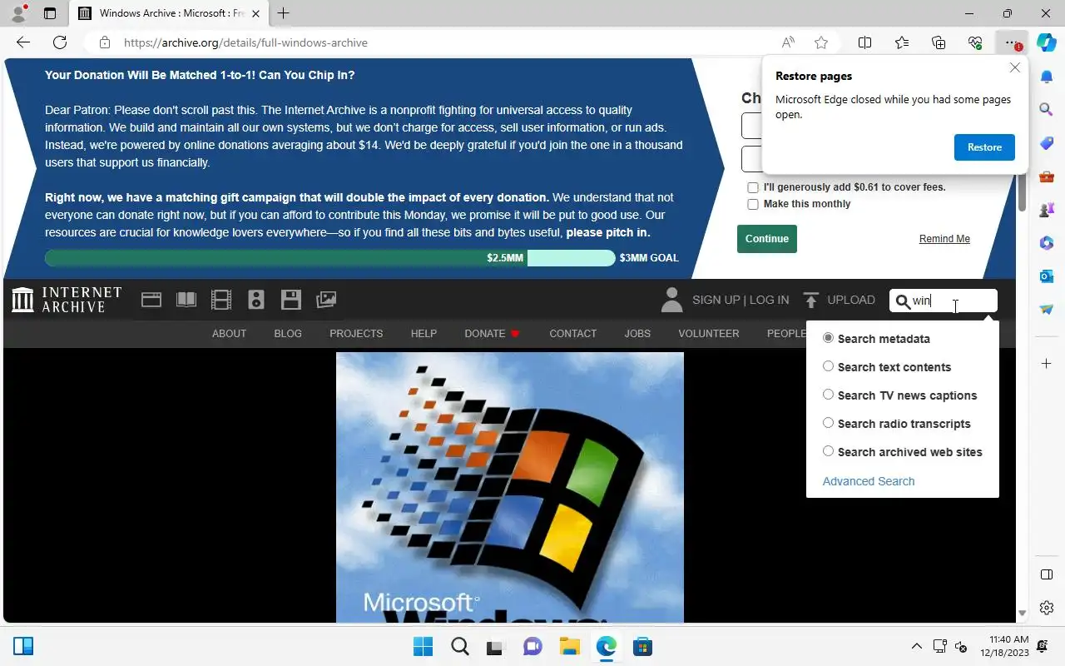Click the browser address bar URL
The width and height of the screenshot is (1065, 666).
coord(245,42)
